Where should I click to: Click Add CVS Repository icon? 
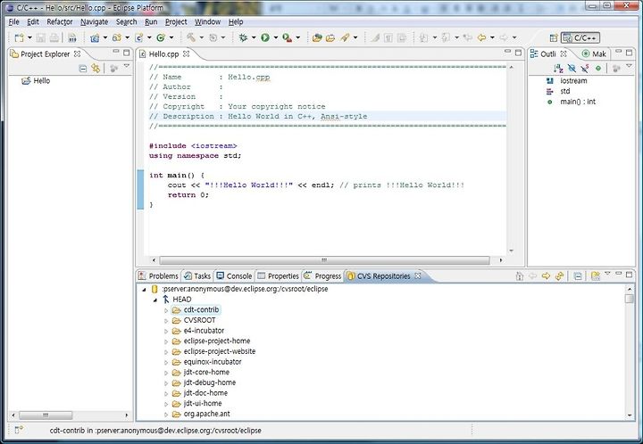596,276
